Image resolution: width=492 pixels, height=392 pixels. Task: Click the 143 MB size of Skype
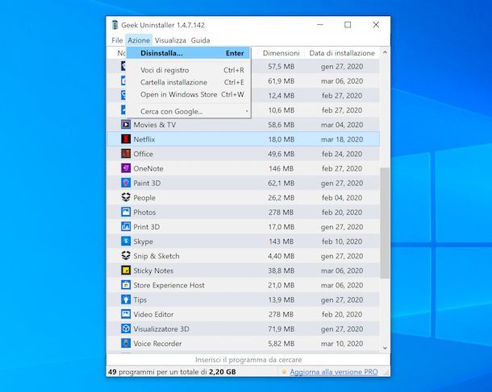281,241
